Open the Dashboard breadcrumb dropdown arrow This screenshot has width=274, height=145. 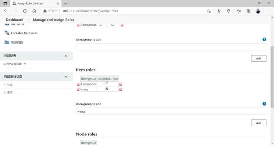[29, 20]
